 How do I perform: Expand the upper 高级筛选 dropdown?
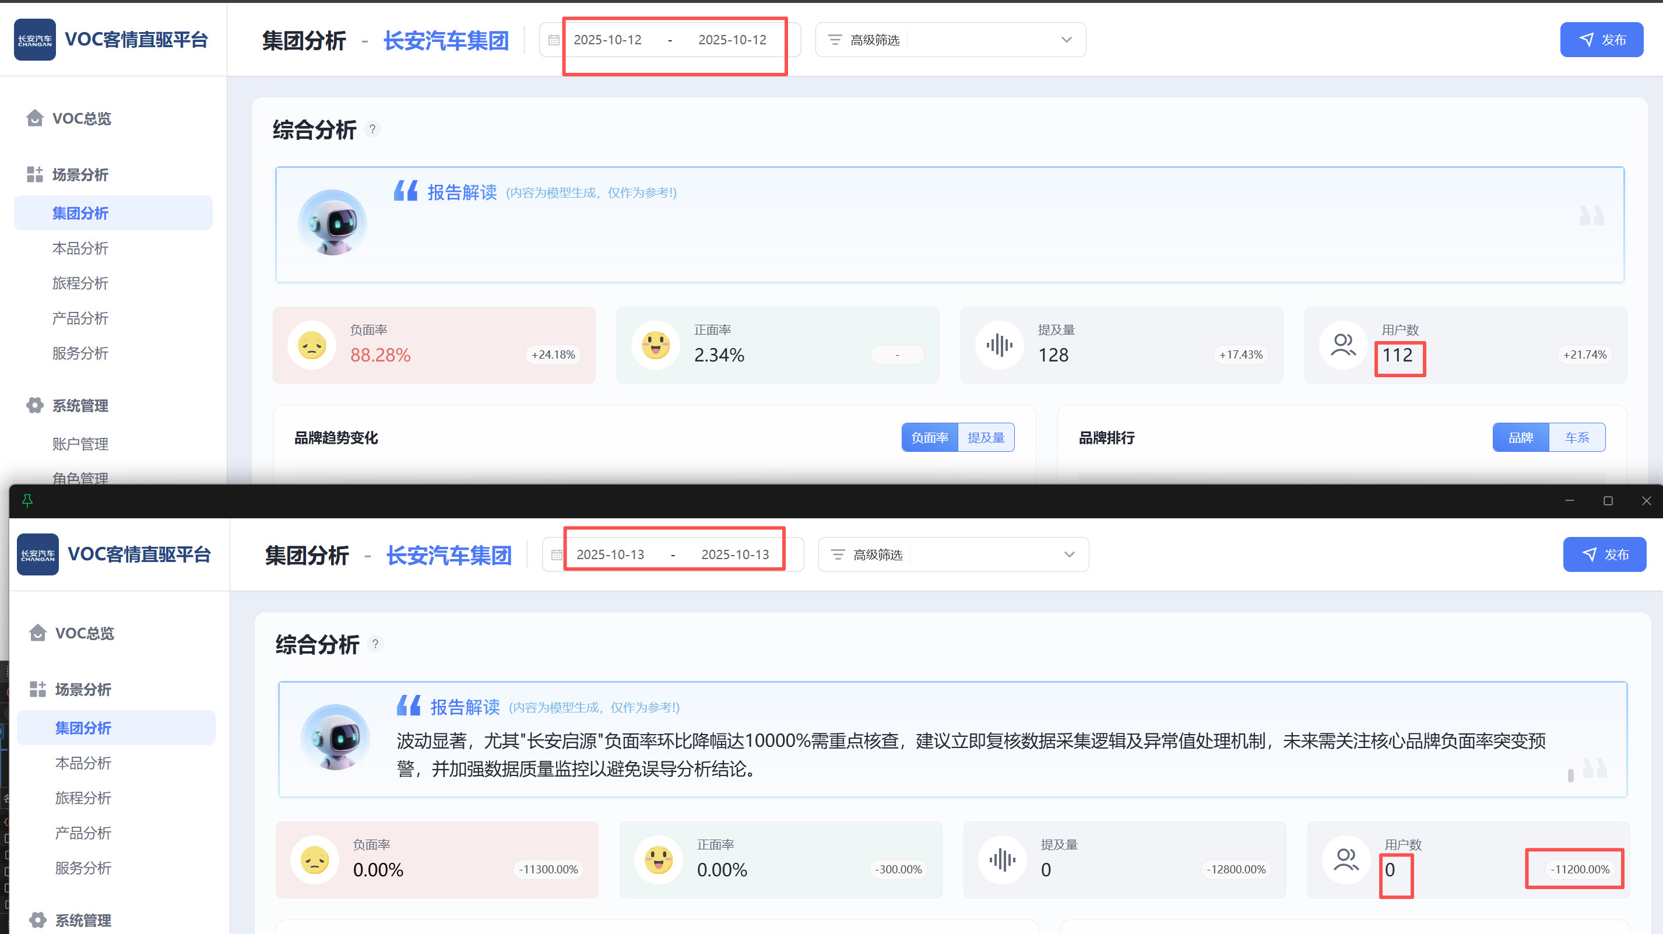pos(1066,40)
